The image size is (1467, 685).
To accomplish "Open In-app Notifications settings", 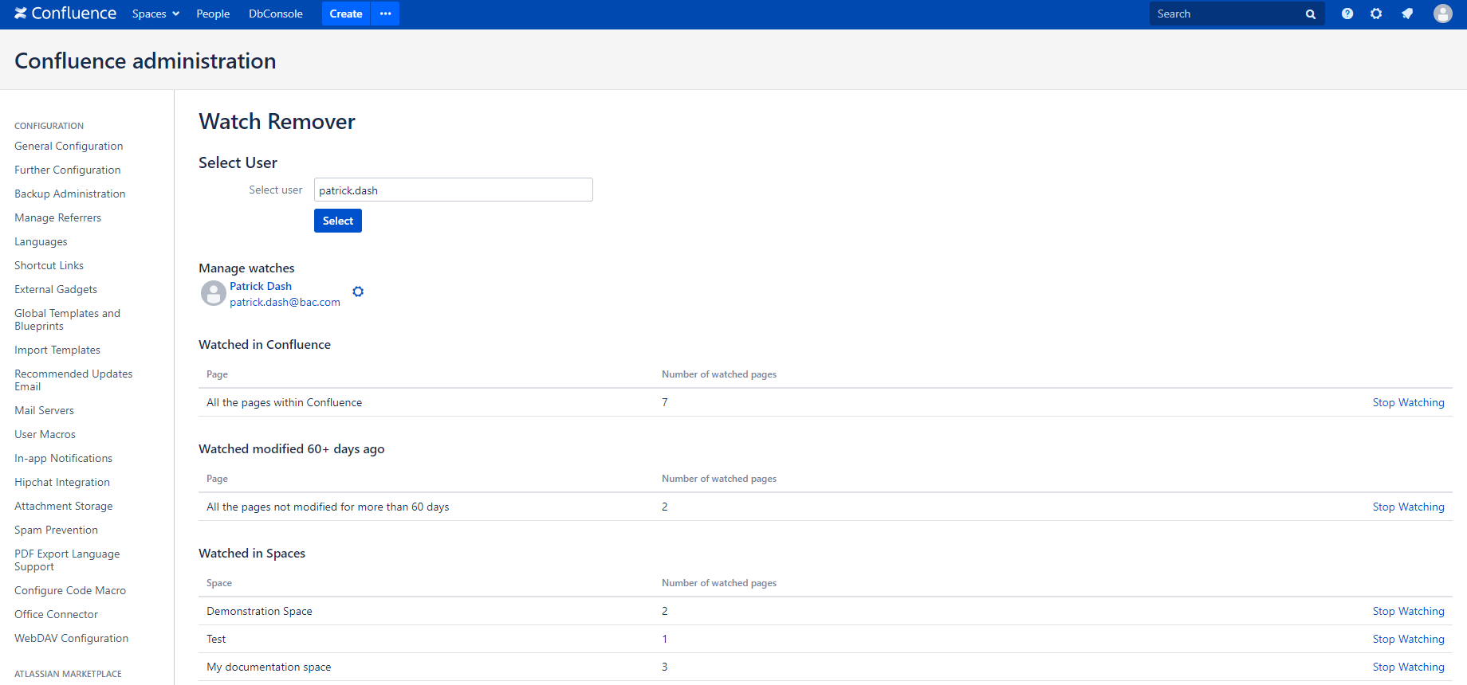I will [x=63, y=458].
